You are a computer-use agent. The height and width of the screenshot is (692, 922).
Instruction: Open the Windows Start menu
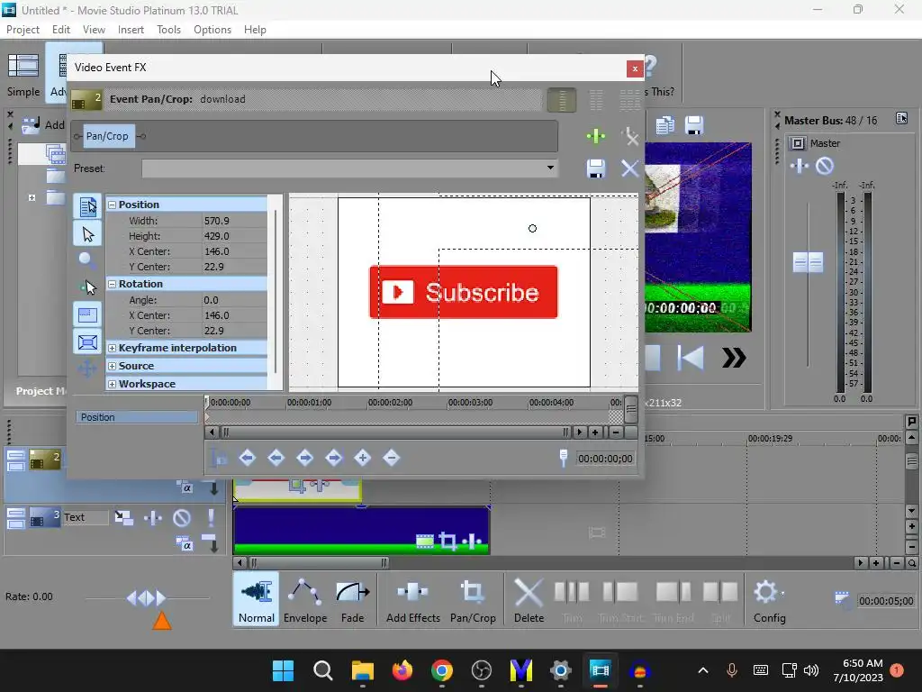click(x=283, y=670)
